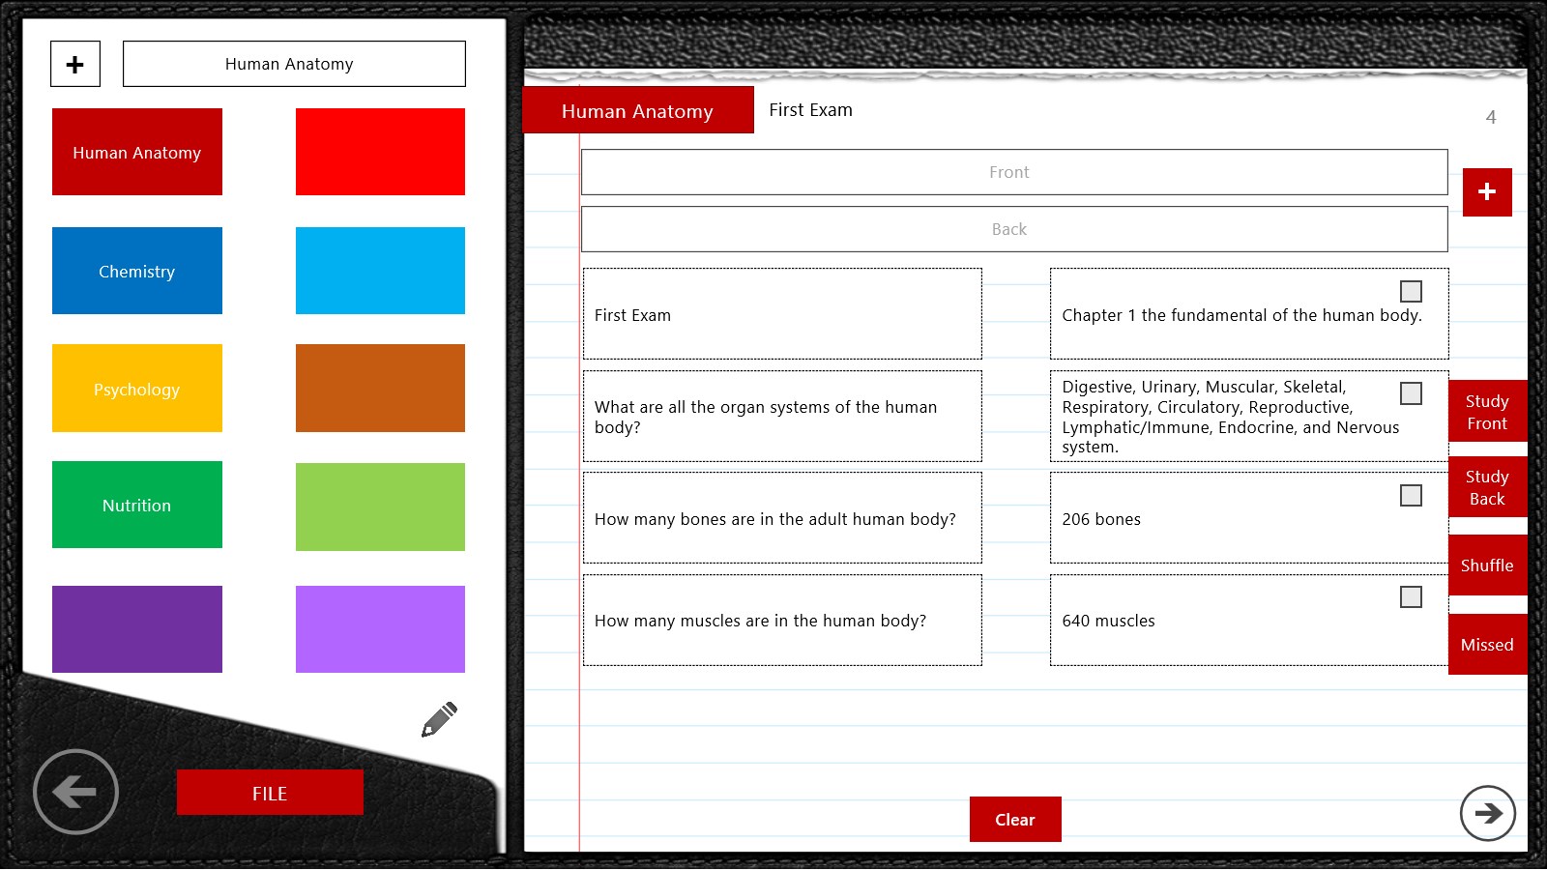Shuffle the flashcards
The image size is (1547, 870).
pos(1486,565)
